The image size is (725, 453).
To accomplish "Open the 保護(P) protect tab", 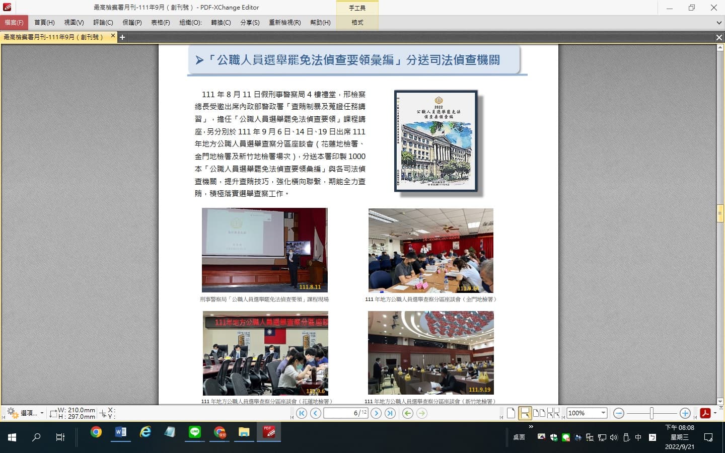I will click(132, 23).
